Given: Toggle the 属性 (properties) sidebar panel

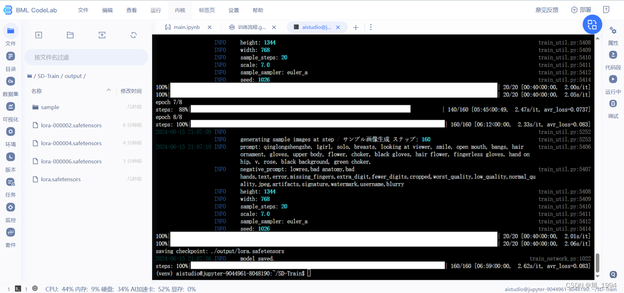Looking at the screenshot, I should (x=613, y=30).
